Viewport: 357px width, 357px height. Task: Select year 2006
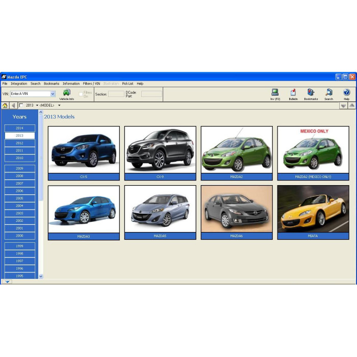[x=19, y=191]
